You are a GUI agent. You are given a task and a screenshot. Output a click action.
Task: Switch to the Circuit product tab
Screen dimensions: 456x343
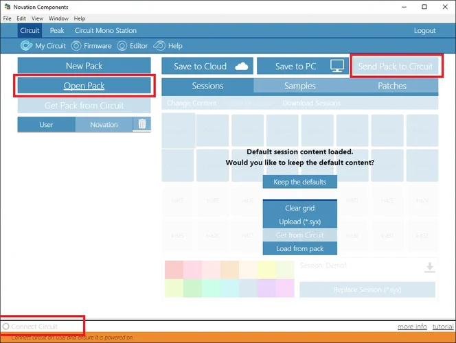click(x=30, y=30)
